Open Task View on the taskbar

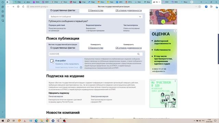14,121
